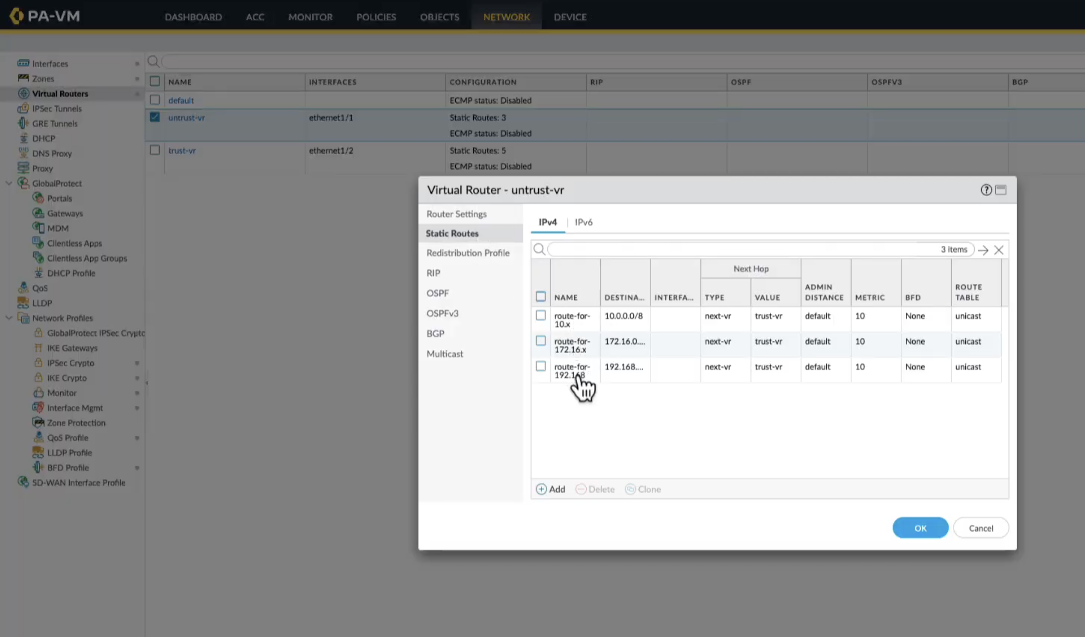Collapse the GlobalProtect tree node
This screenshot has height=637, width=1085.
[x=9, y=183]
